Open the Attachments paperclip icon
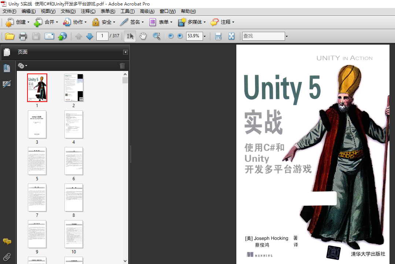The width and height of the screenshot is (395, 264). (x=7, y=257)
